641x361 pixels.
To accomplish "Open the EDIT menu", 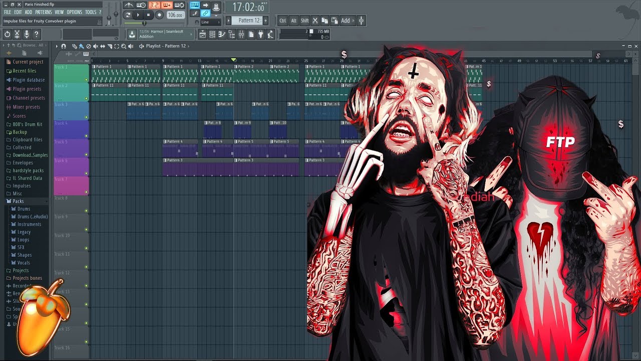I will [x=18, y=12].
